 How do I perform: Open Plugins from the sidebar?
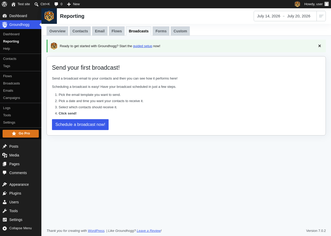(x=21, y=193)
